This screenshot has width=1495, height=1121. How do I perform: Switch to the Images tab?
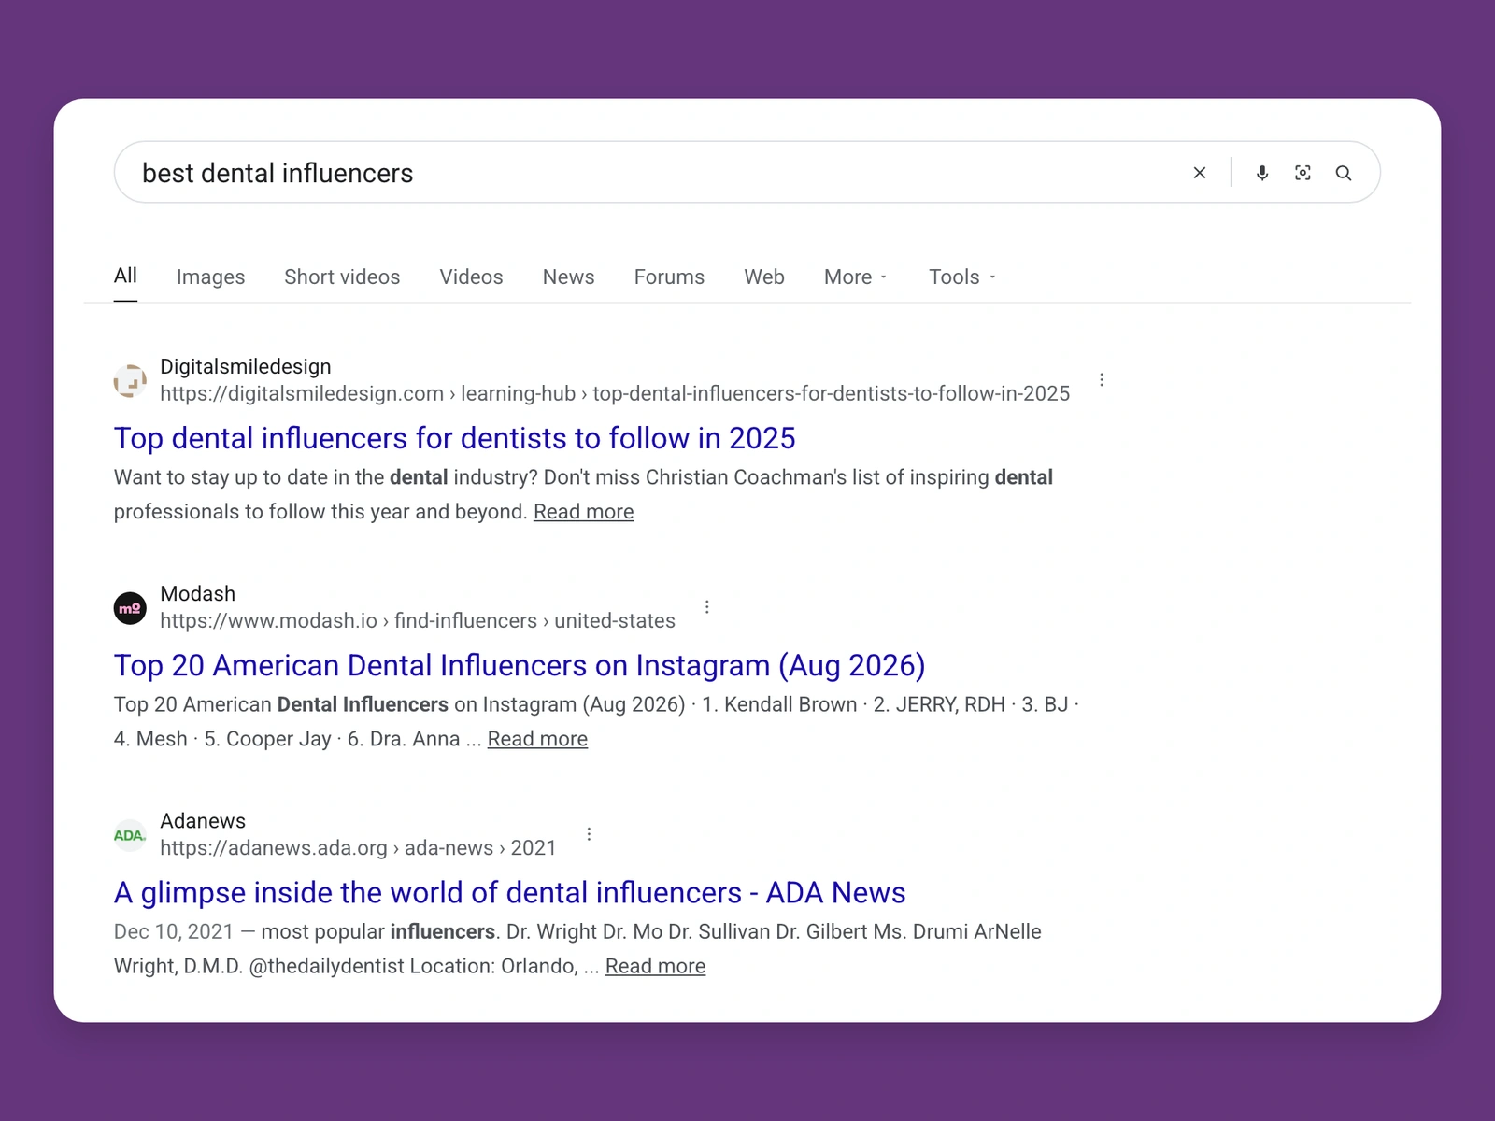(210, 277)
